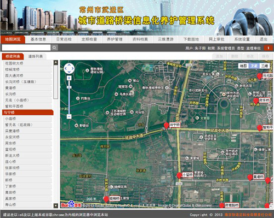Screen dimensions: 274x218
Task: Select 西大通河桥 in bridge list
Action: click(28, 75)
